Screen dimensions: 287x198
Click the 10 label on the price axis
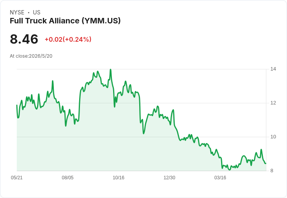click(273, 137)
